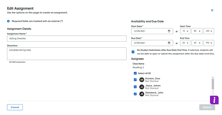This screenshot has height=115, width=222.
Task: Click the Due Date field 12/09/2021
Action: pyautogui.click(x=152, y=43)
